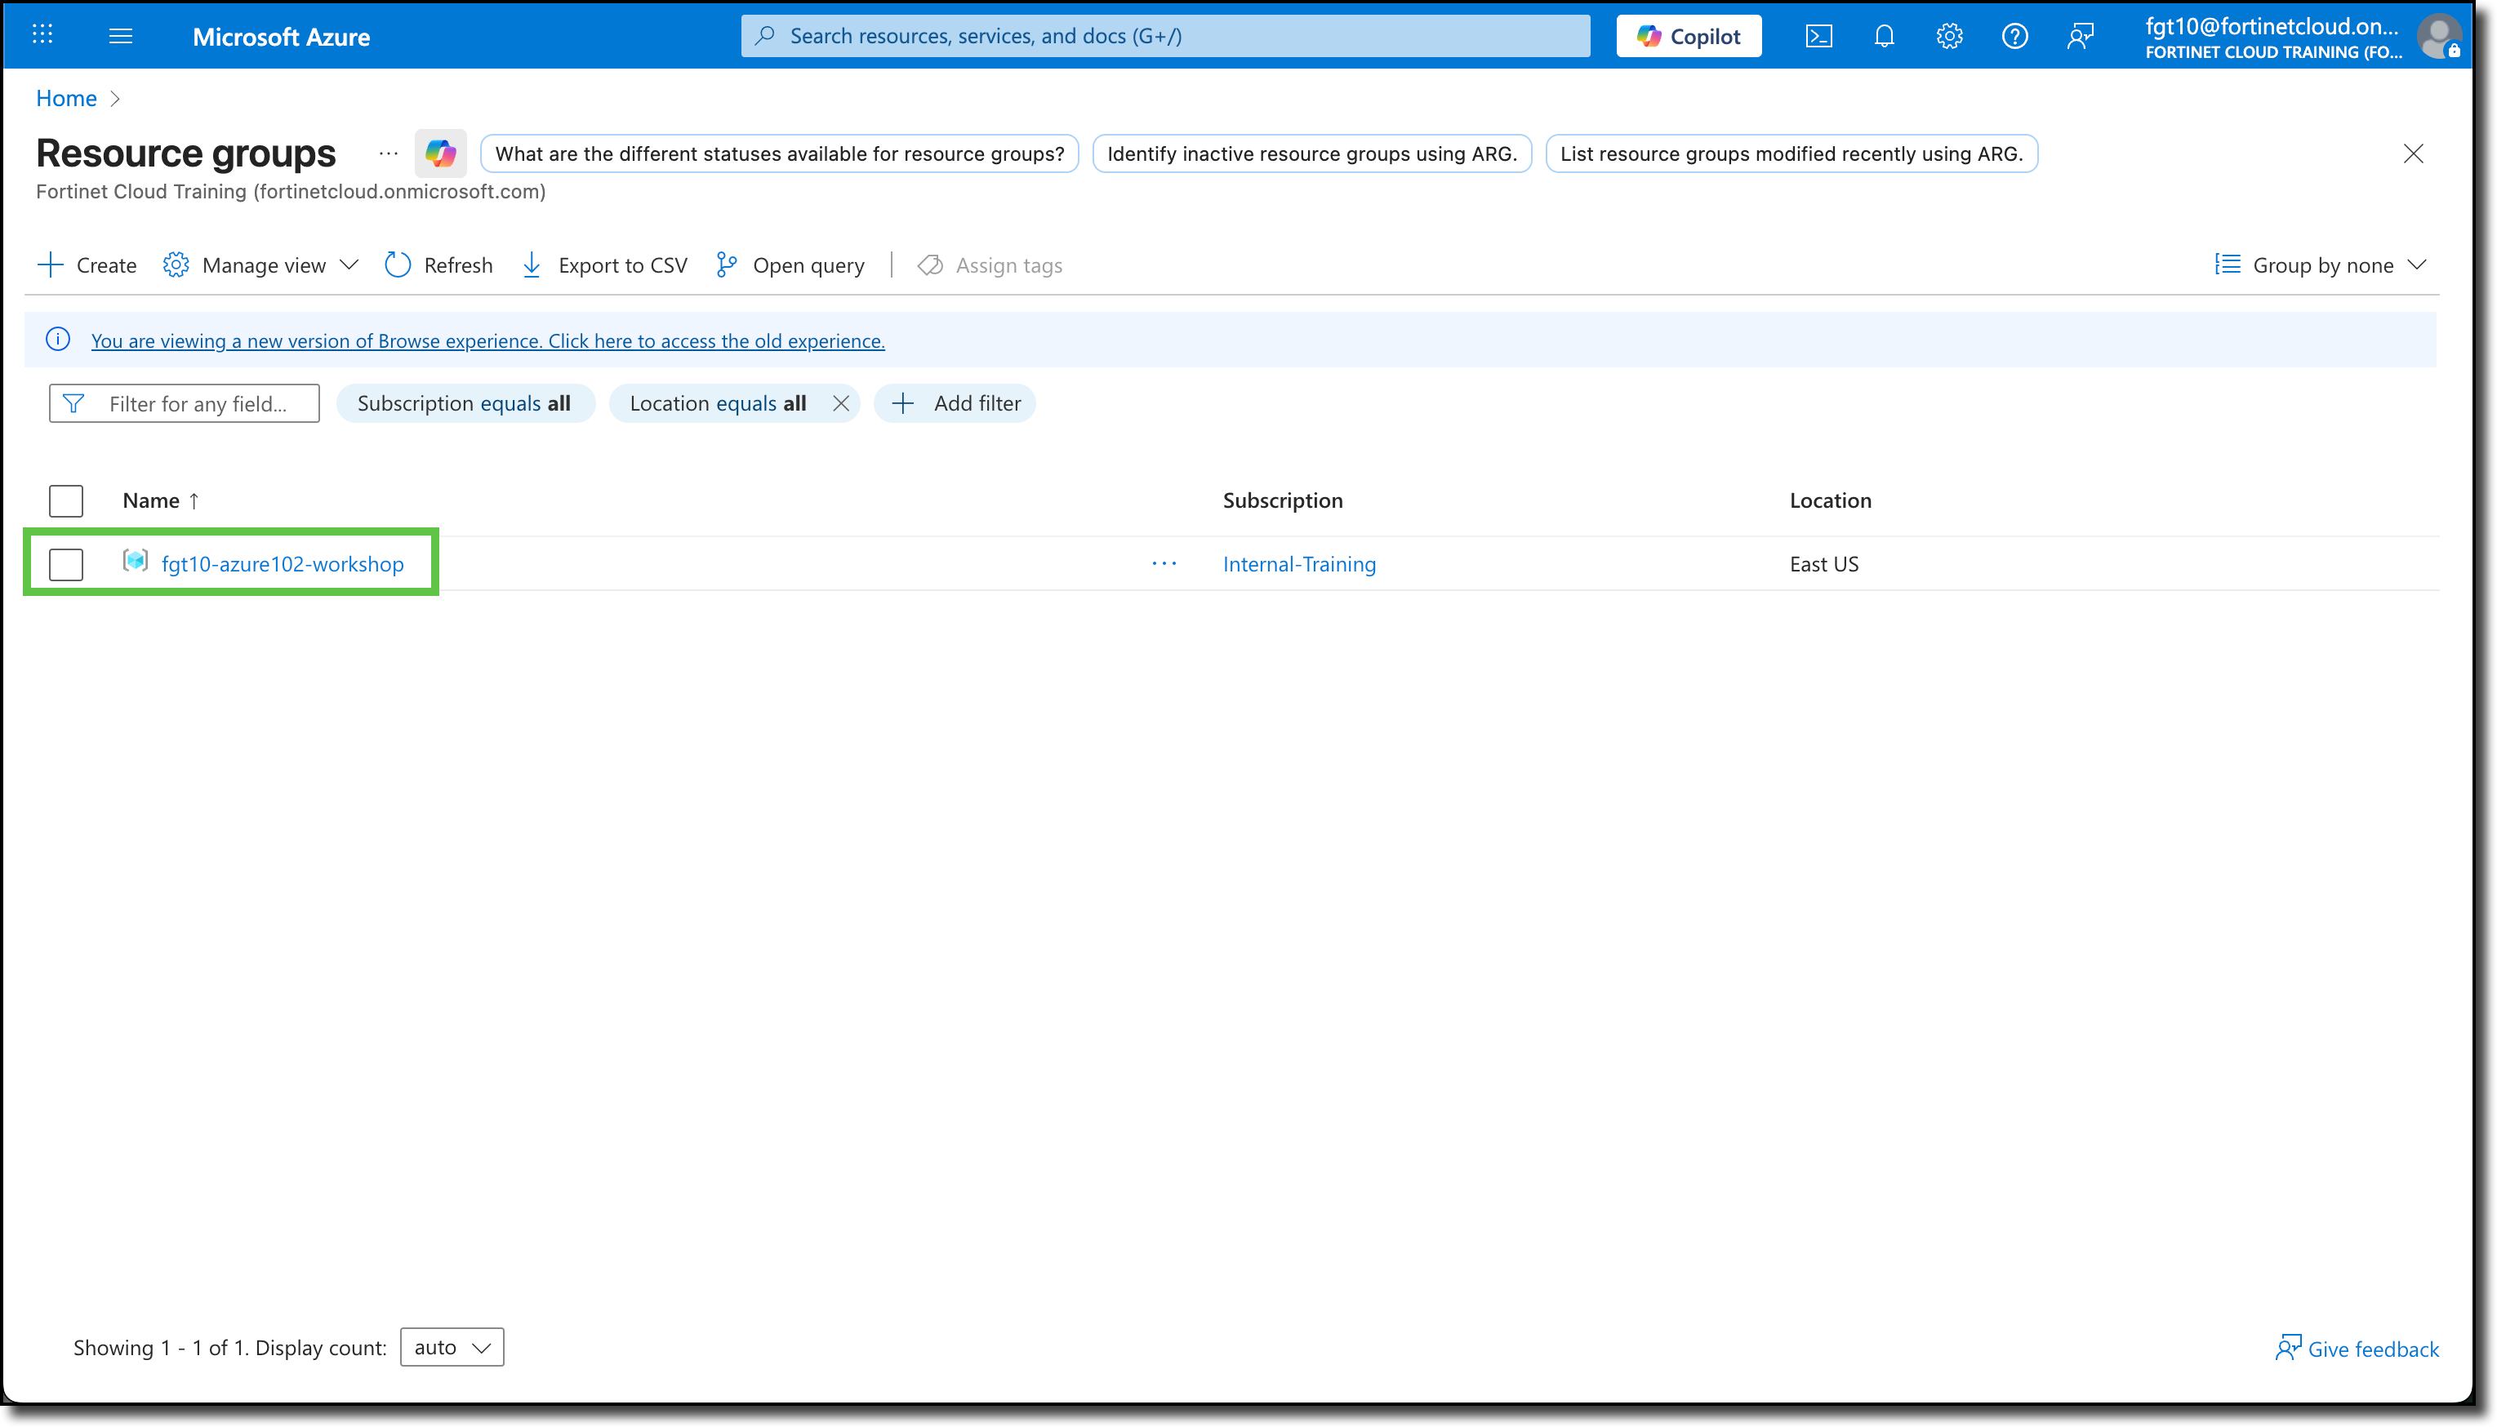Toggle the hamburger navigation menu
This screenshot has height=1427, width=2497.
[122, 35]
